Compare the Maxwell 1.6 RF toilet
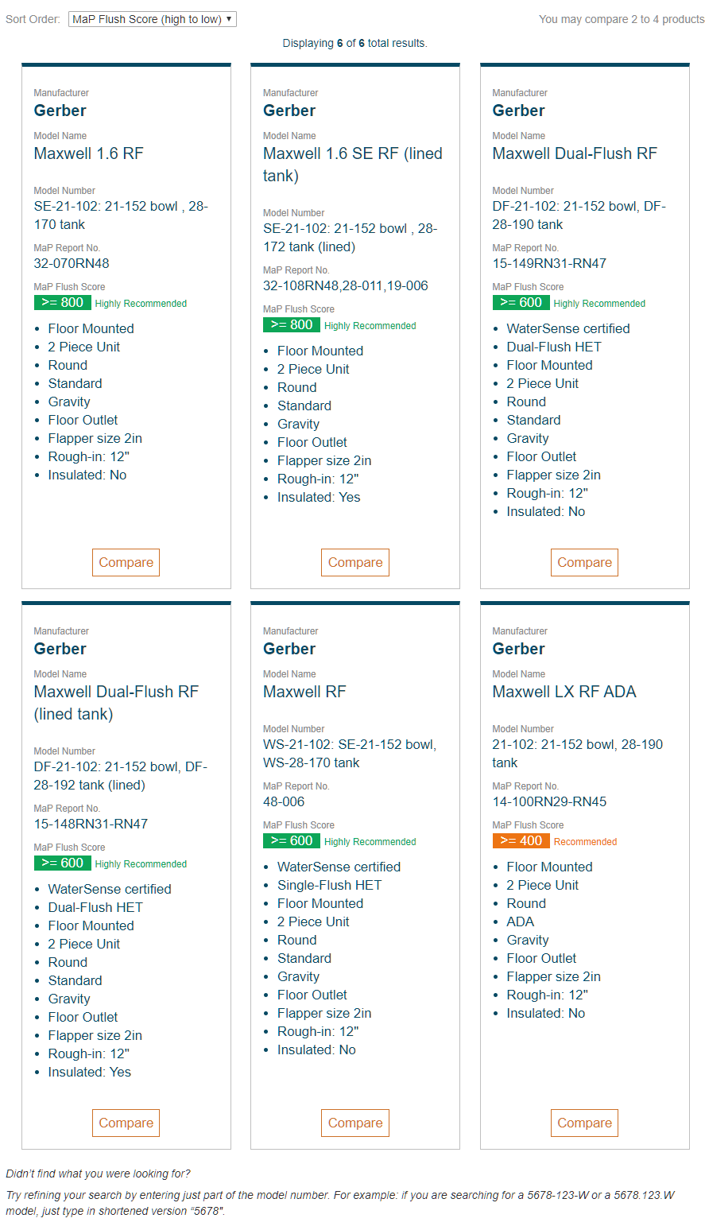 [126, 562]
